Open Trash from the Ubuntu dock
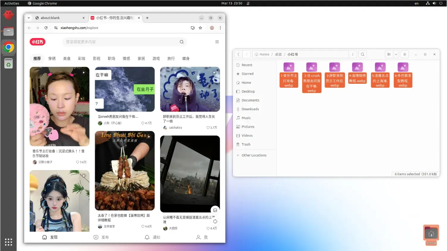The height and width of the screenshot is (251, 447). 8,64
